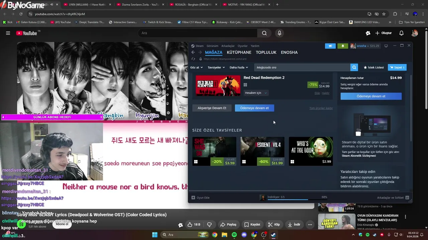Go back with Steam's back arrow

pos(193,52)
